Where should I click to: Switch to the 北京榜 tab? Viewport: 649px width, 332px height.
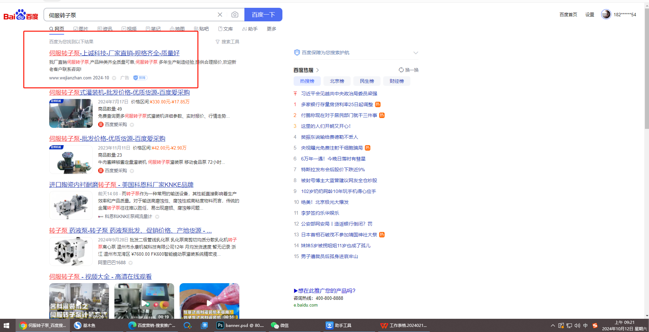(337, 81)
